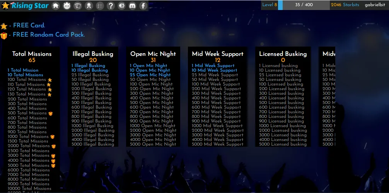The width and height of the screenshot is (389, 193).
Task: Select the '10 Total Missions' achievement
Action: click(25, 75)
